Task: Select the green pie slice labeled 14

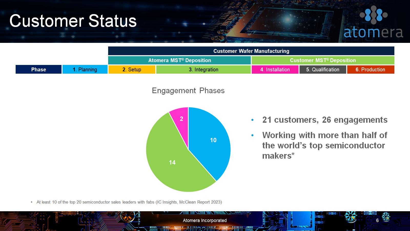Action: point(174,164)
